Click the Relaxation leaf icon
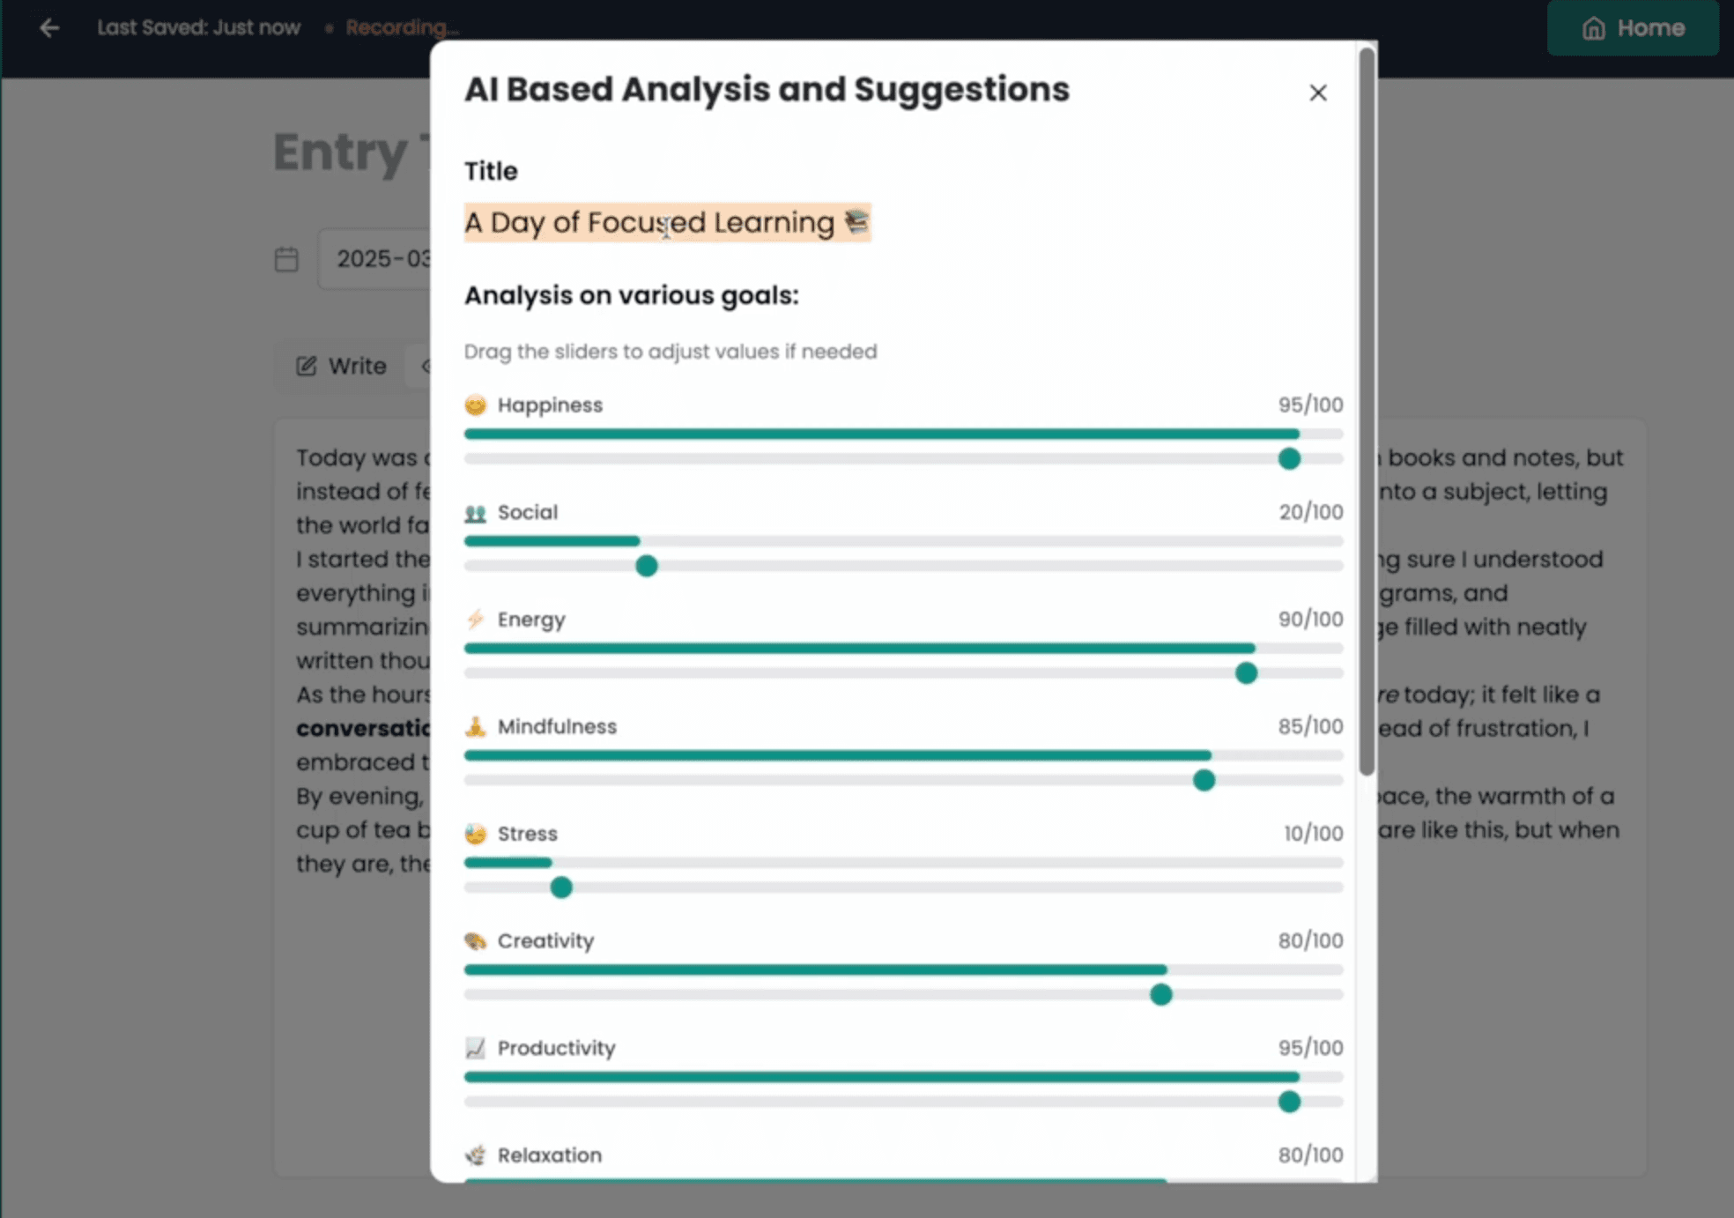 (x=475, y=1155)
